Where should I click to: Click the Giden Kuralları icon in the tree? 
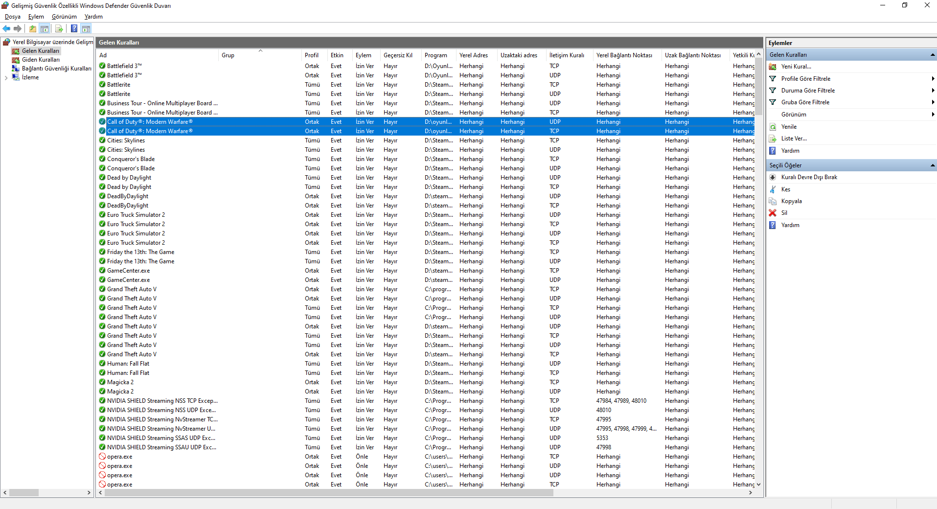click(16, 60)
